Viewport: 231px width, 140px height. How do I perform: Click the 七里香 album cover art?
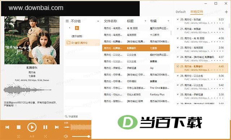[32, 40]
